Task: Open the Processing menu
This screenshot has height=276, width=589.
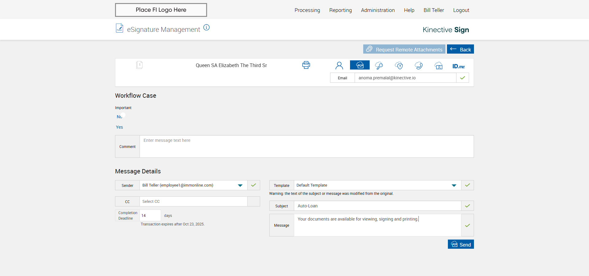Action: 307,10
